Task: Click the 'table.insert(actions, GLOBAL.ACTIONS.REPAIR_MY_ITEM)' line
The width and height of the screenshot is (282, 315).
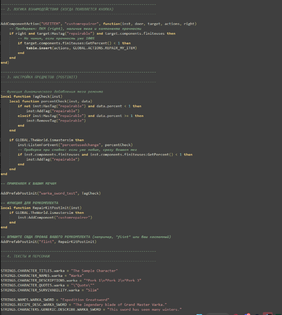Action: [x=82, y=48]
